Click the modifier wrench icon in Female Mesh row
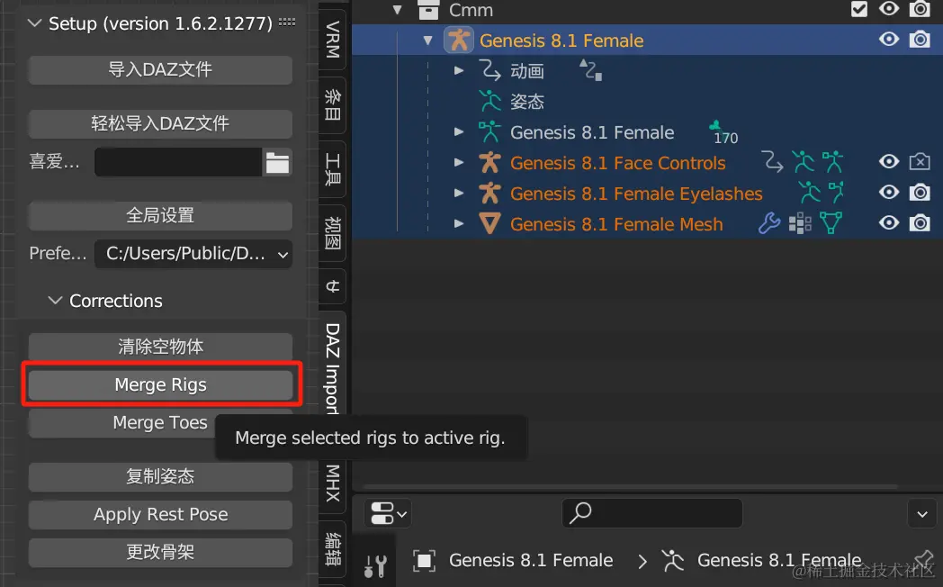Screen dimensions: 943x587 [x=769, y=223]
